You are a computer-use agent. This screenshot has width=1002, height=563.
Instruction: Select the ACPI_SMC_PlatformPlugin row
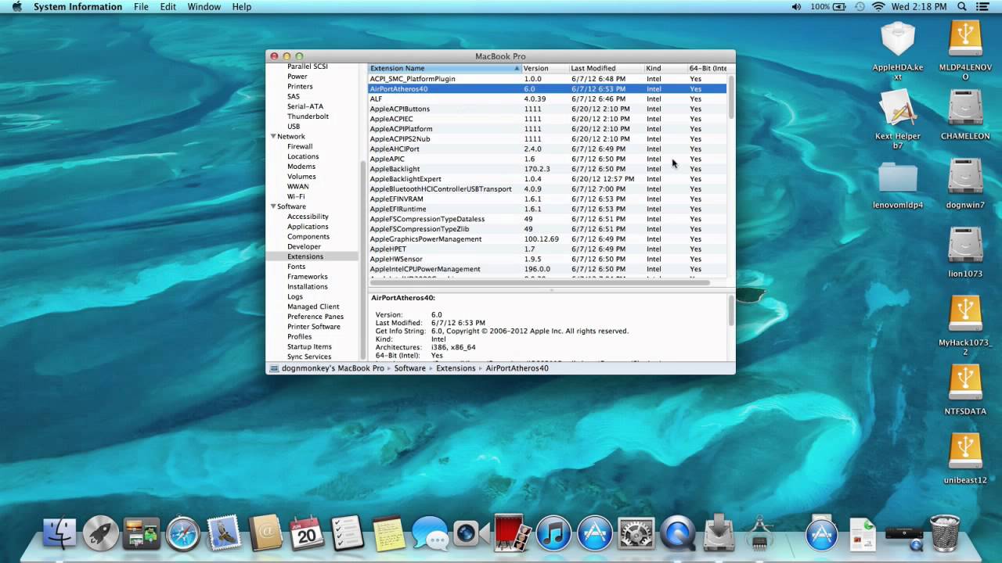[547, 79]
